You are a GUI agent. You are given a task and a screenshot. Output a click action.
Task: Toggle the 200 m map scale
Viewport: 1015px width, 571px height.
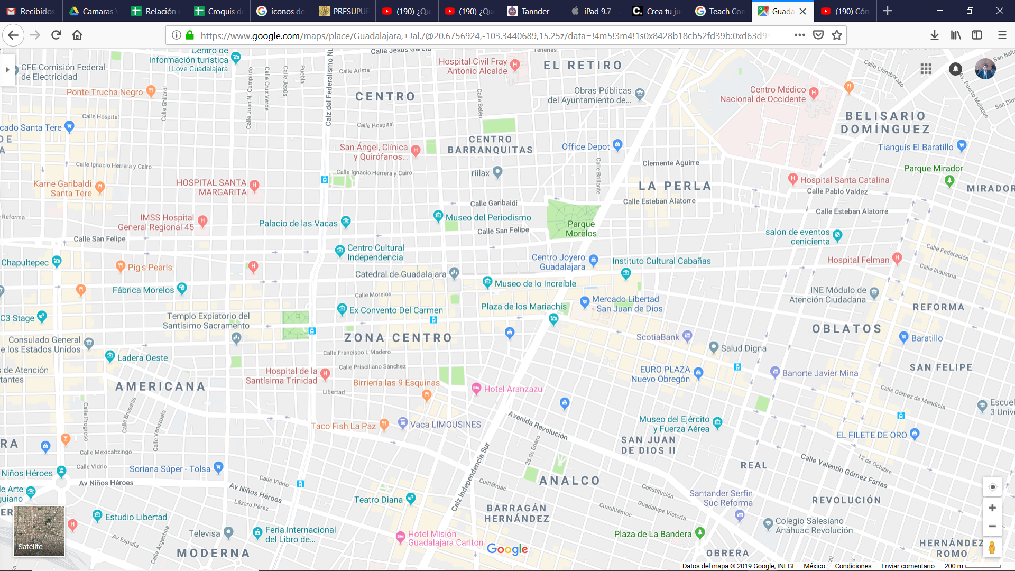pyautogui.click(x=973, y=566)
